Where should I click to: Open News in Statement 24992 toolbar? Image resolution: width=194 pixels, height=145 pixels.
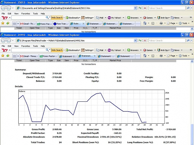tap(175, 50)
